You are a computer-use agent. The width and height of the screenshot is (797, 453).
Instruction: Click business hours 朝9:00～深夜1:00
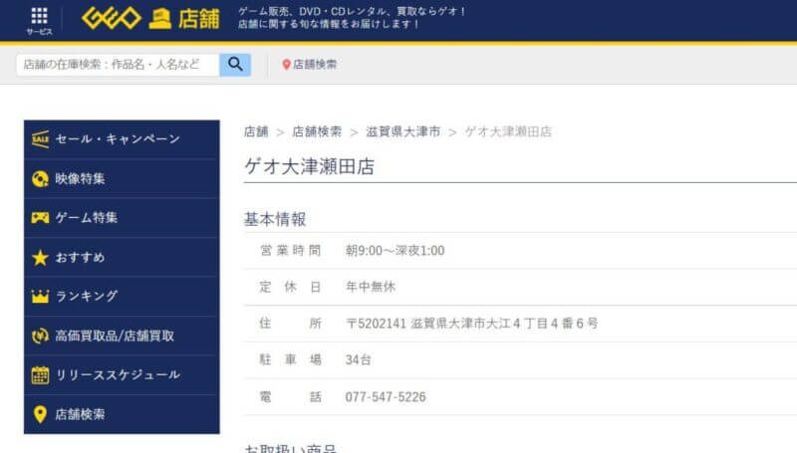click(395, 251)
